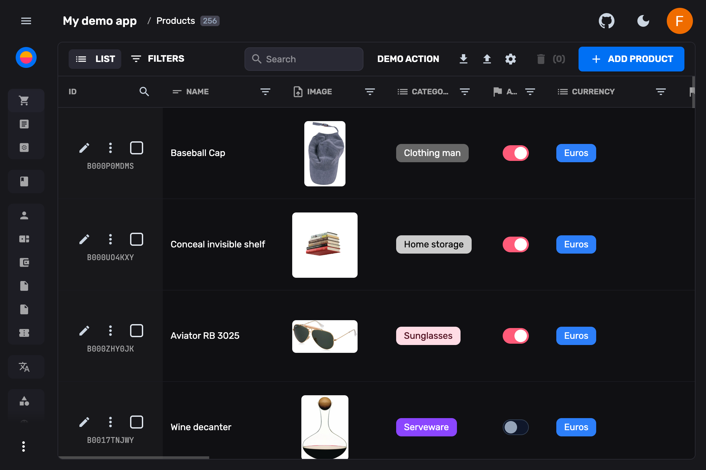The width and height of the screenshot is (706, 470).
Task: Open the table settings gear
Action: (x=510, y=59)
